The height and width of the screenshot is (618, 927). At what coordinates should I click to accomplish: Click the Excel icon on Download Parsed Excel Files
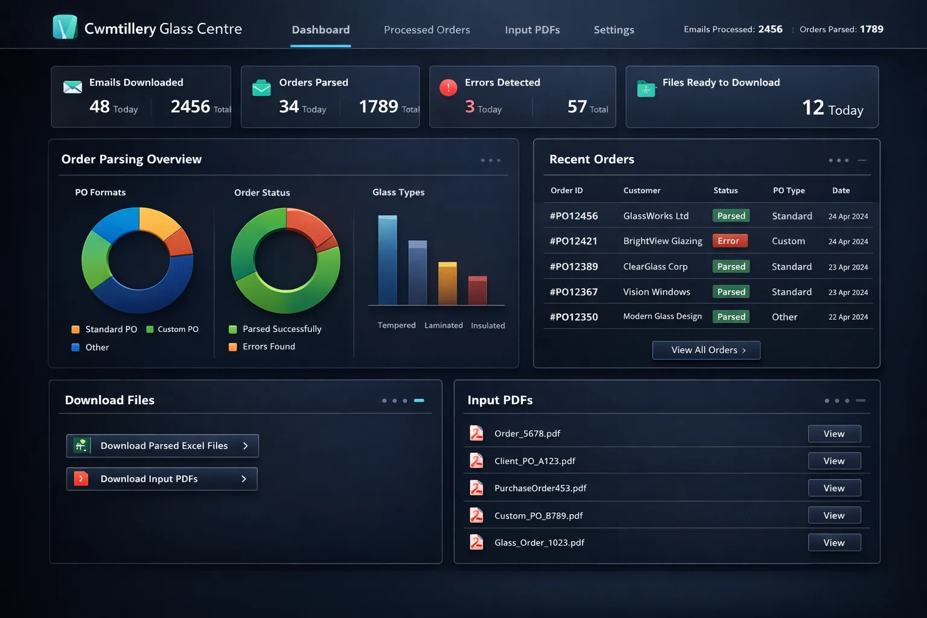click(81, 445)
